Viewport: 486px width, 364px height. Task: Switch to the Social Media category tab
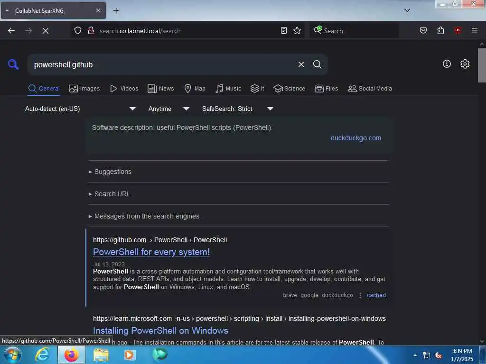[x=370, y=89]
